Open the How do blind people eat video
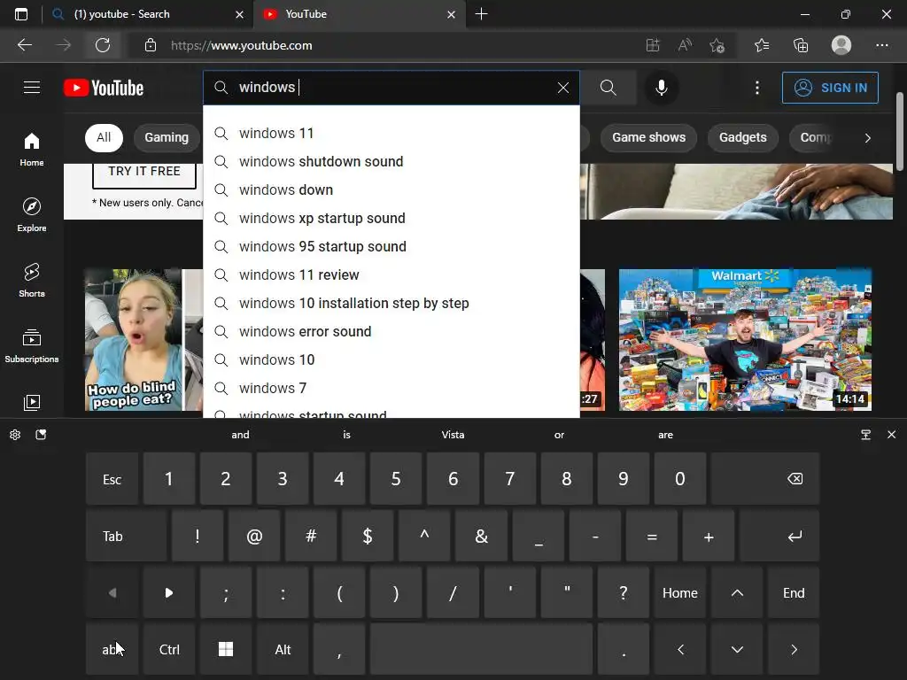The image size is (907, 680). tap(143, 340)
